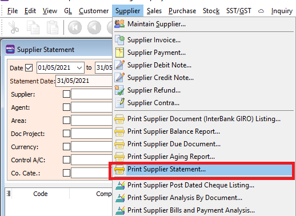This screenshot has height=216, width=296.
Task: Open the 01/05/2021 date dropdown arrow
Action: (79, 67)
